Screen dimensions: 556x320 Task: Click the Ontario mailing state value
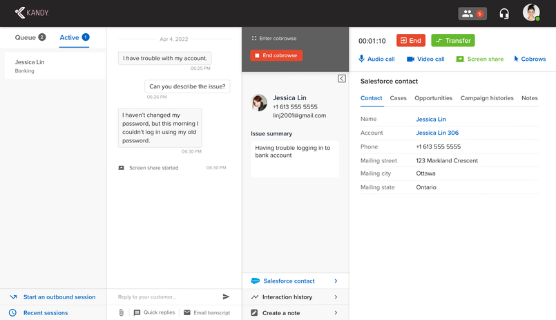pyautogui.click(x=426, y=187)
